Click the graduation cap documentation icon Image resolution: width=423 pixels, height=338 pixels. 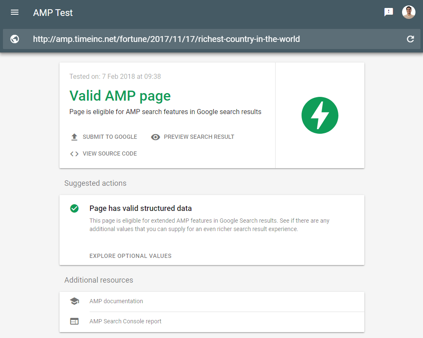click(75, 301)
